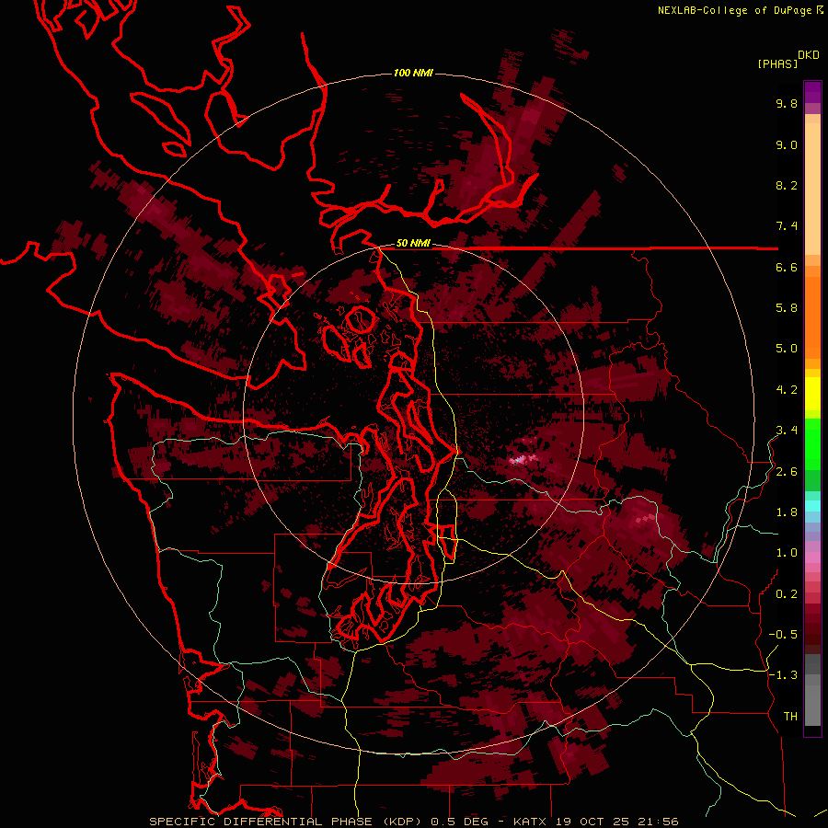
Task: Click the KATX station identifier in caption
Action: coord(531,822)
